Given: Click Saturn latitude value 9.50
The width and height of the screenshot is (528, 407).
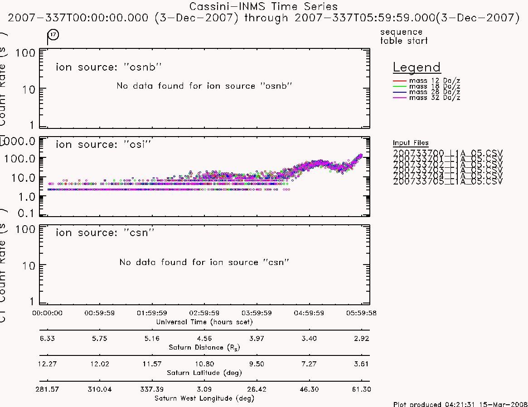Looking at the screenshot, I should (x=257, y=364).
